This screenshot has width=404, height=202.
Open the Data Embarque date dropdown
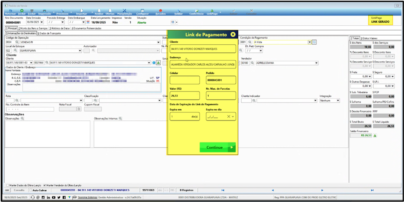pyautogui.click(x=83, y=22)
